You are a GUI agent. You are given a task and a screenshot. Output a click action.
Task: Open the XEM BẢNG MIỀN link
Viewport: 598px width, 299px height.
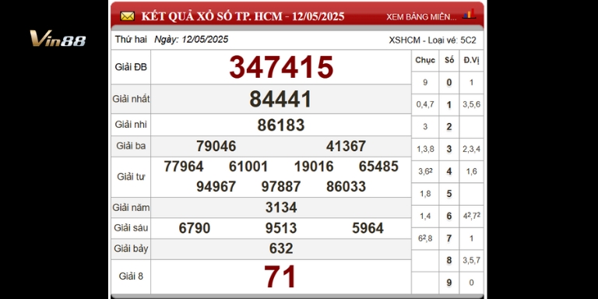[x=421, y=17]
